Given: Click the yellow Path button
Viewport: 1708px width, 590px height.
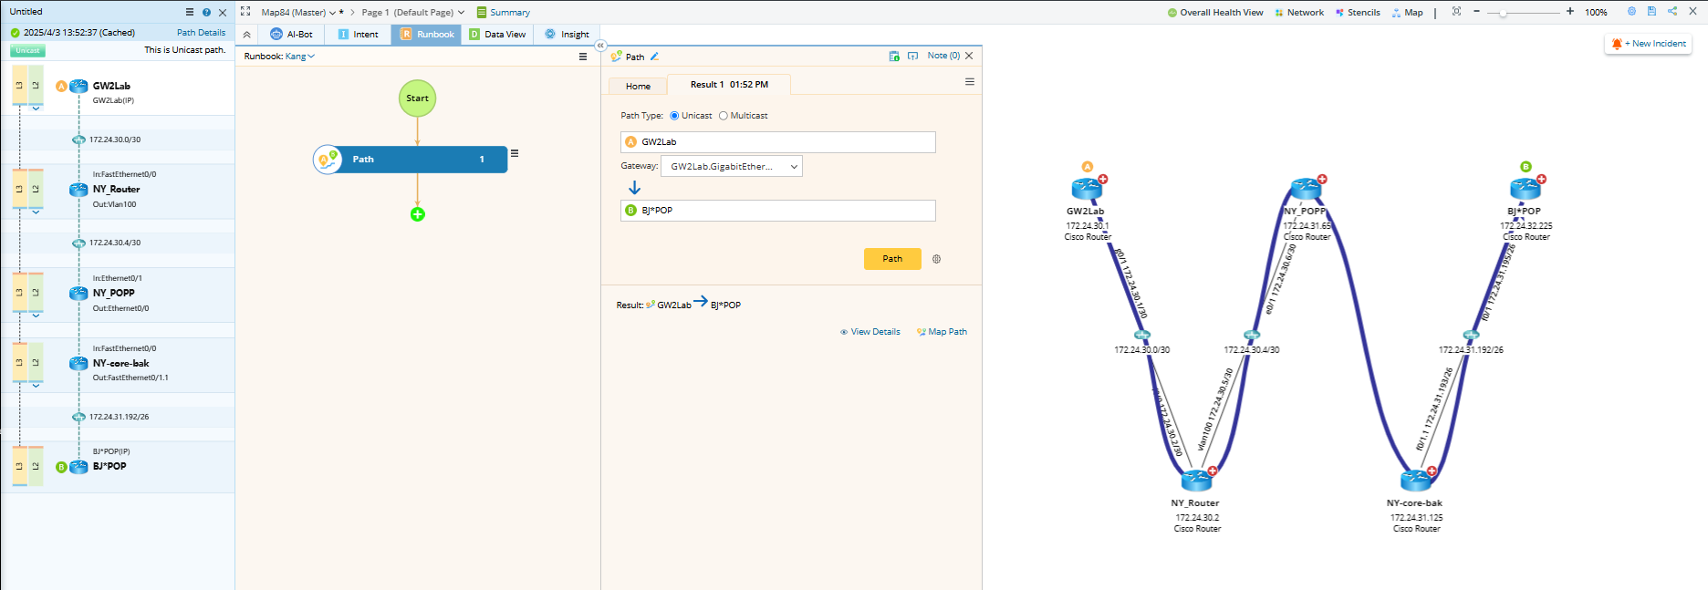Looking at the screenshot, I should 891,259.
